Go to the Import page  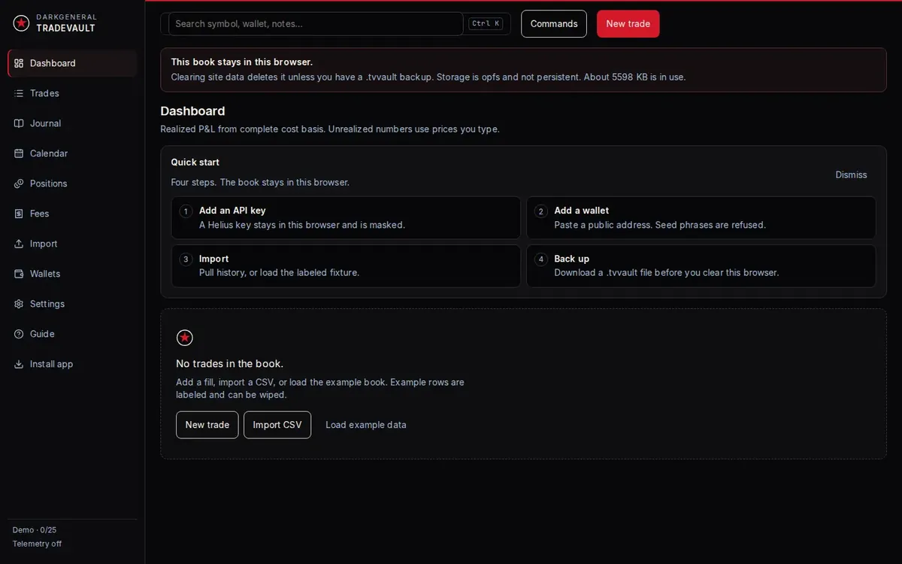[x=72, y=244]
